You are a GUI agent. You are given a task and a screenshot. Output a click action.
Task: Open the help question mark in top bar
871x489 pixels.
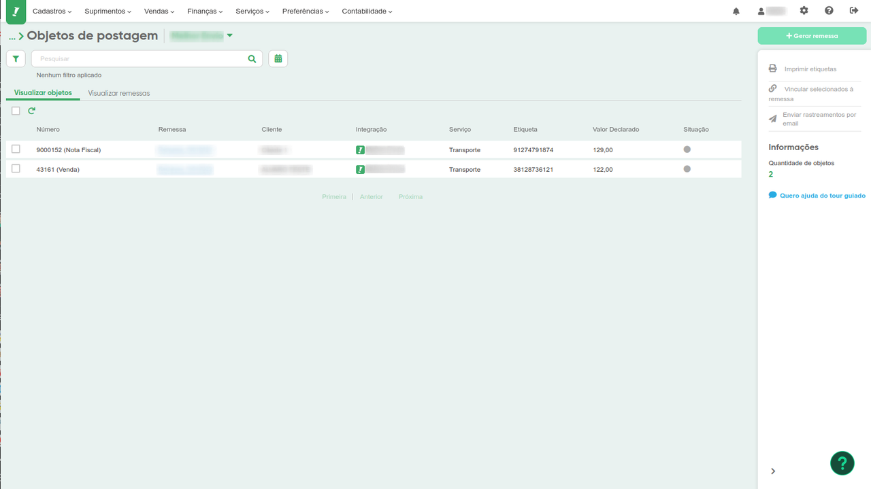829,11
